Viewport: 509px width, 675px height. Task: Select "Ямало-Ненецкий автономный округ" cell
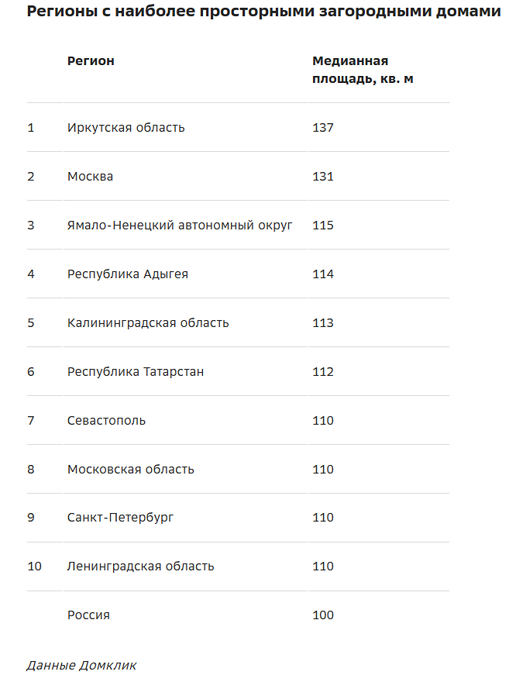(180, 226)
